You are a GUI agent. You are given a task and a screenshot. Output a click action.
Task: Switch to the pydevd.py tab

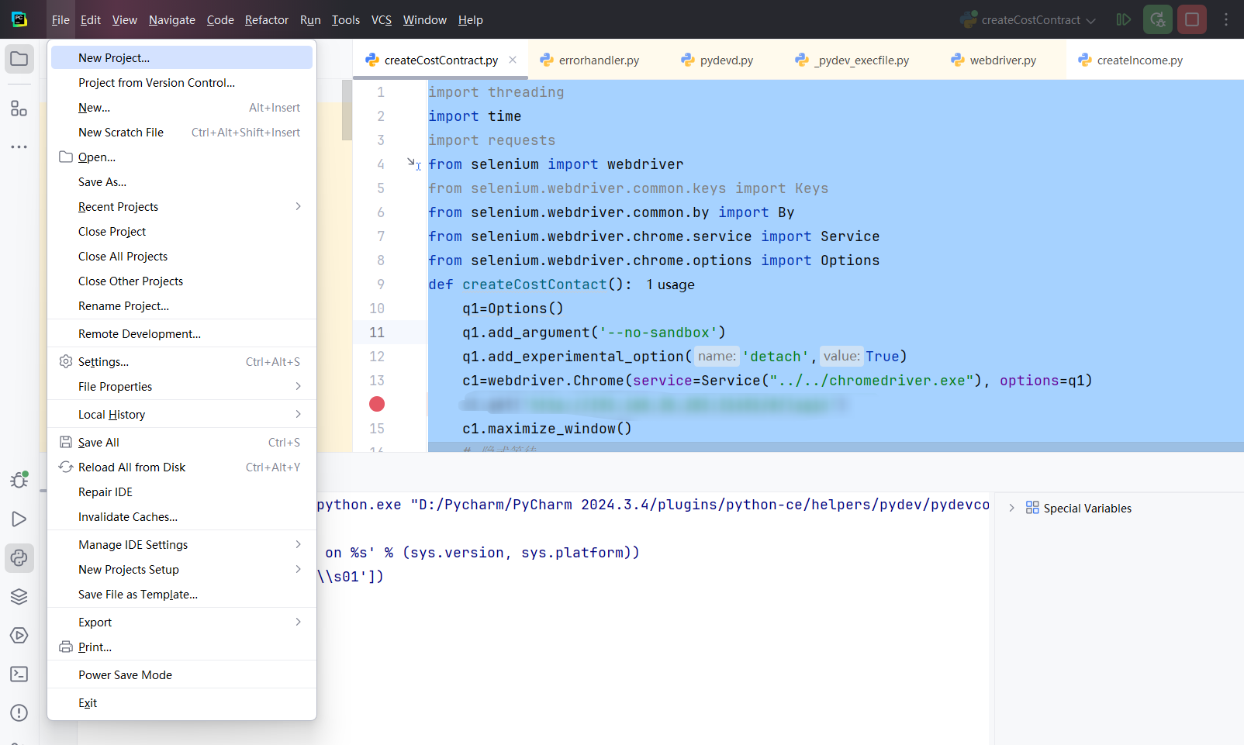[x=717, y=60]
